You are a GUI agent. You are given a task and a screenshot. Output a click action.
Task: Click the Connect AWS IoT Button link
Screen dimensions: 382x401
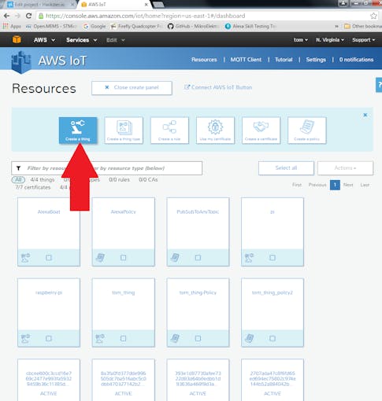pyautogui.click(x=218, y=87)
